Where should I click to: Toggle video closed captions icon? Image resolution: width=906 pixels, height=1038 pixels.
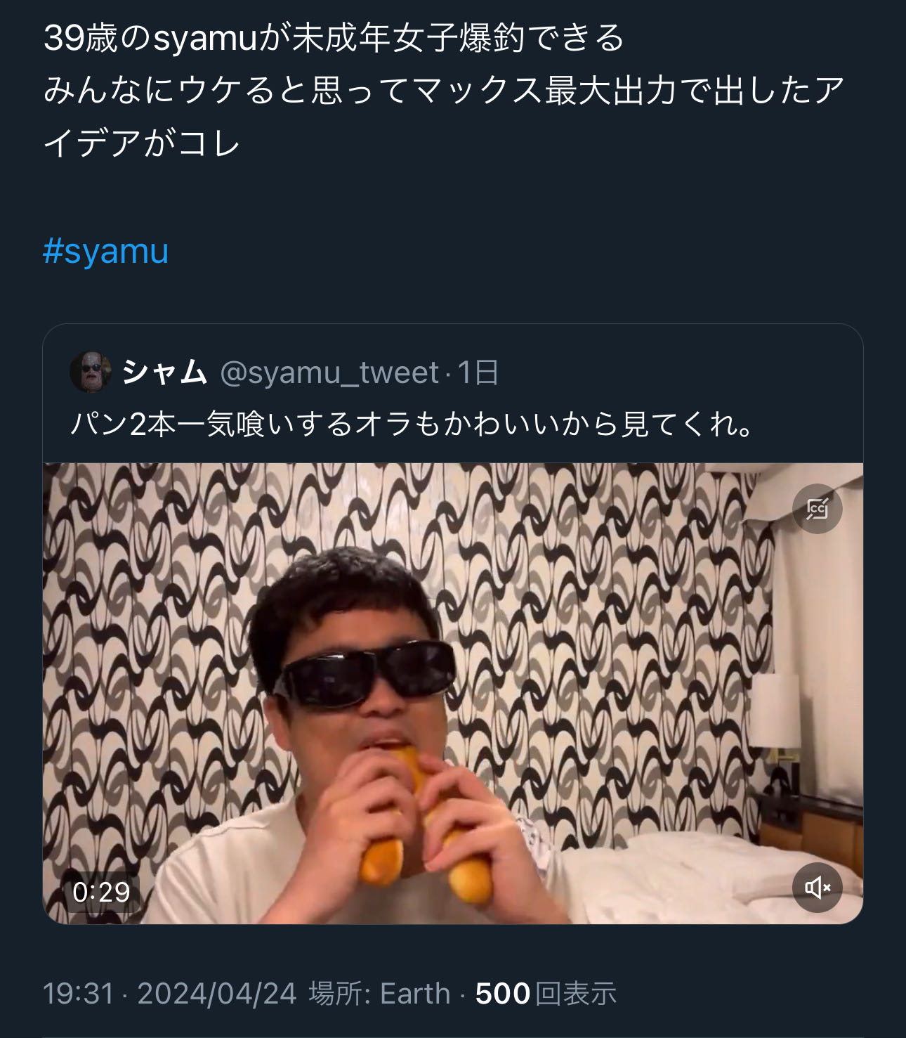(817, 508)
